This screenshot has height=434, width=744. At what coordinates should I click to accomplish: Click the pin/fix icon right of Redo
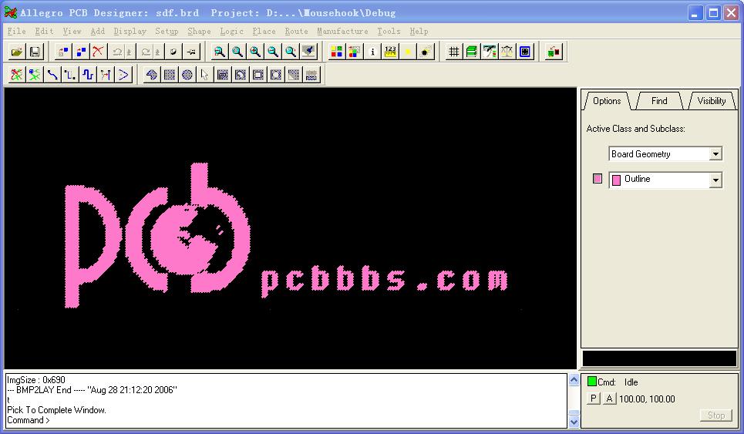pyautogui.click(x=173, y=51)
